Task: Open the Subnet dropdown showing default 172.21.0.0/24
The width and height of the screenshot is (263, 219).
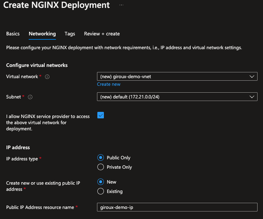Action: (177, 97)
